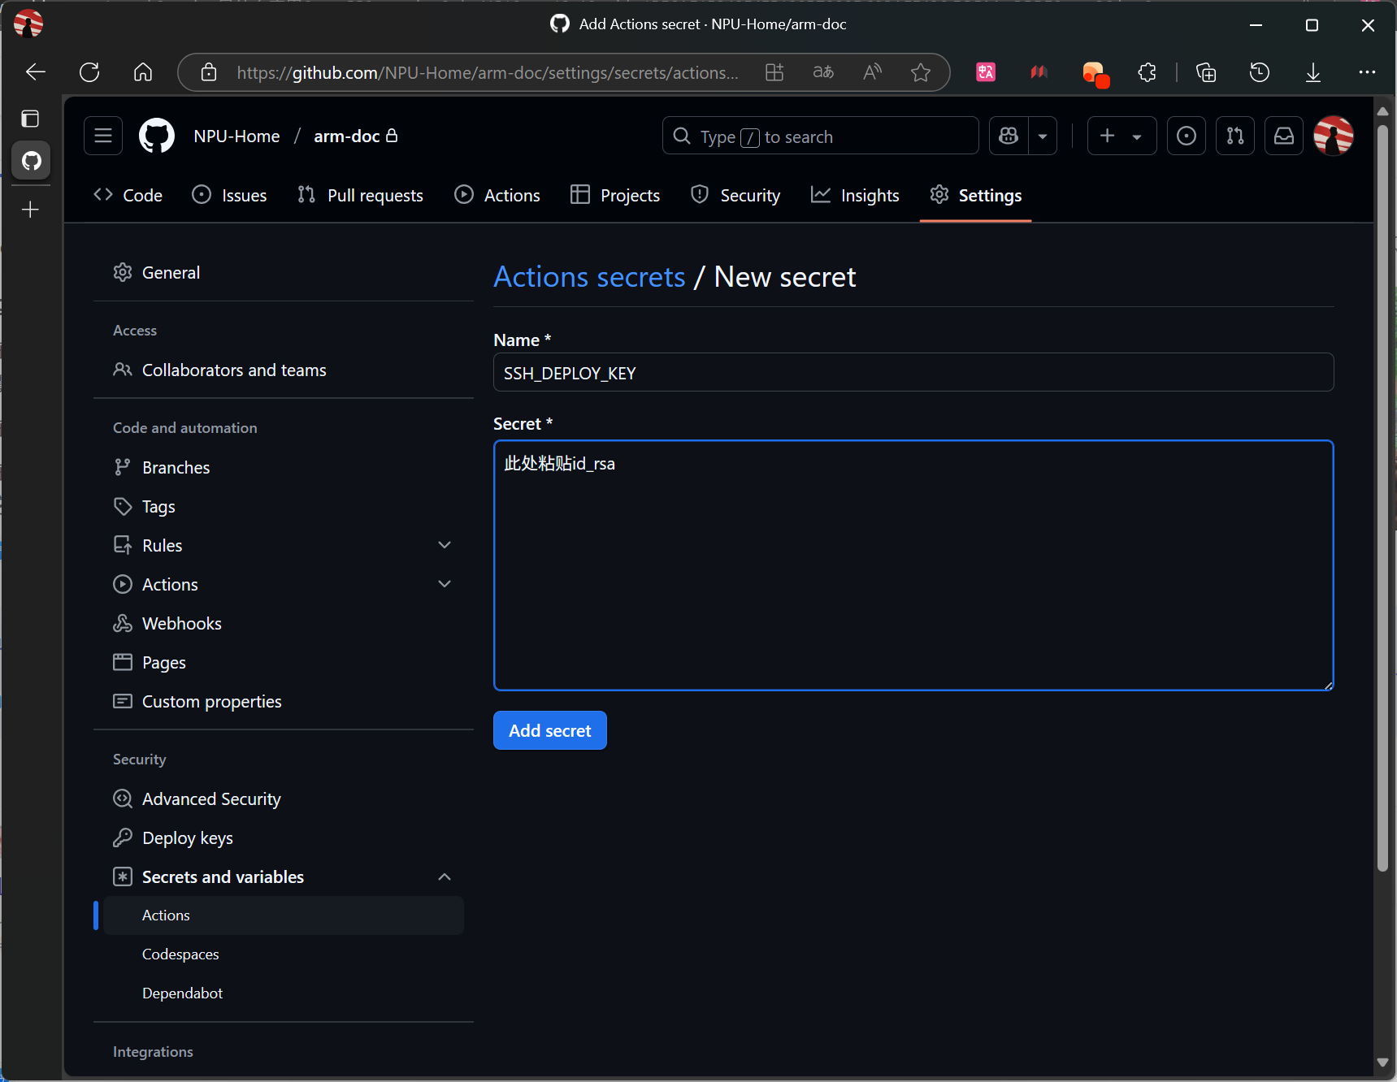1397x1082 pixels.
Task: Open the create new plus dropdown
Action: point(1121,136)
